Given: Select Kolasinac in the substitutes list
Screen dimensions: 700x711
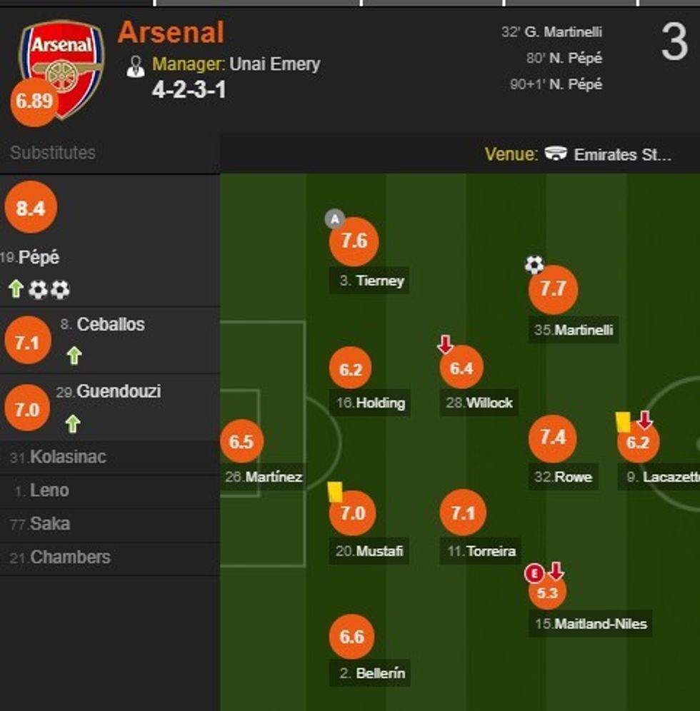Looking at the screenshot, I should [x=68, y=457].
